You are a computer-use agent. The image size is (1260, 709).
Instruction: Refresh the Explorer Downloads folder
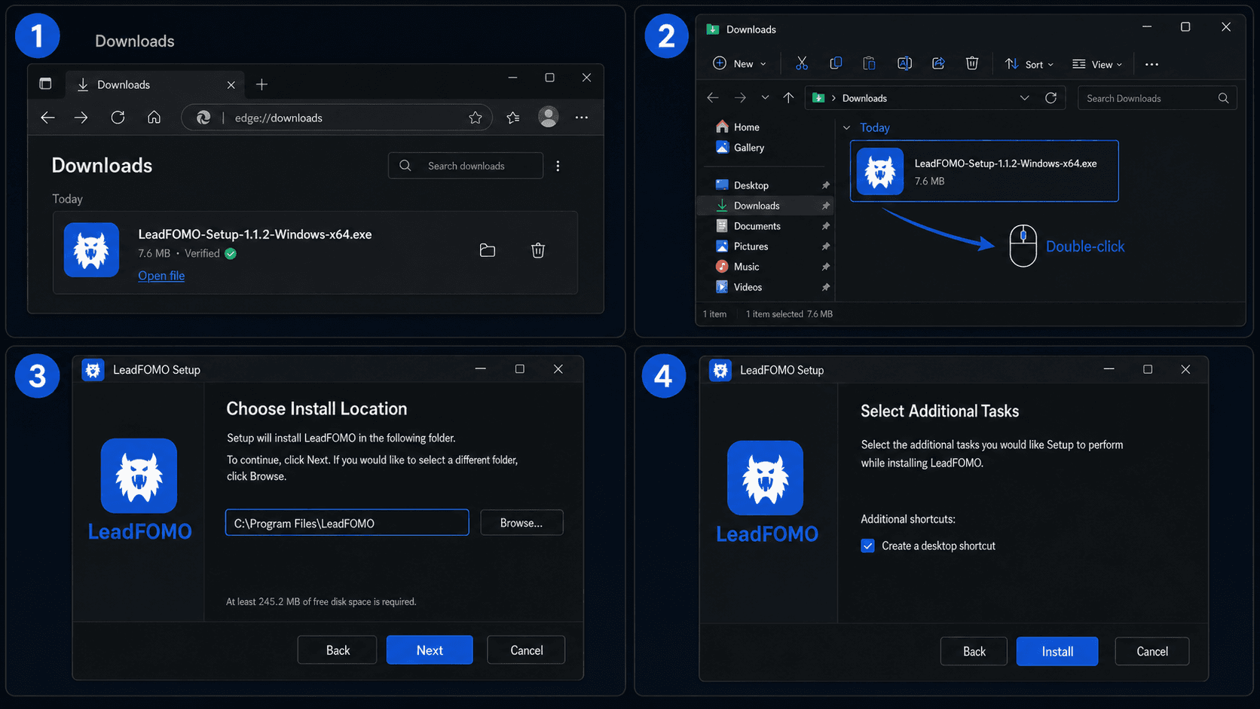click(x=1051, y=98)
